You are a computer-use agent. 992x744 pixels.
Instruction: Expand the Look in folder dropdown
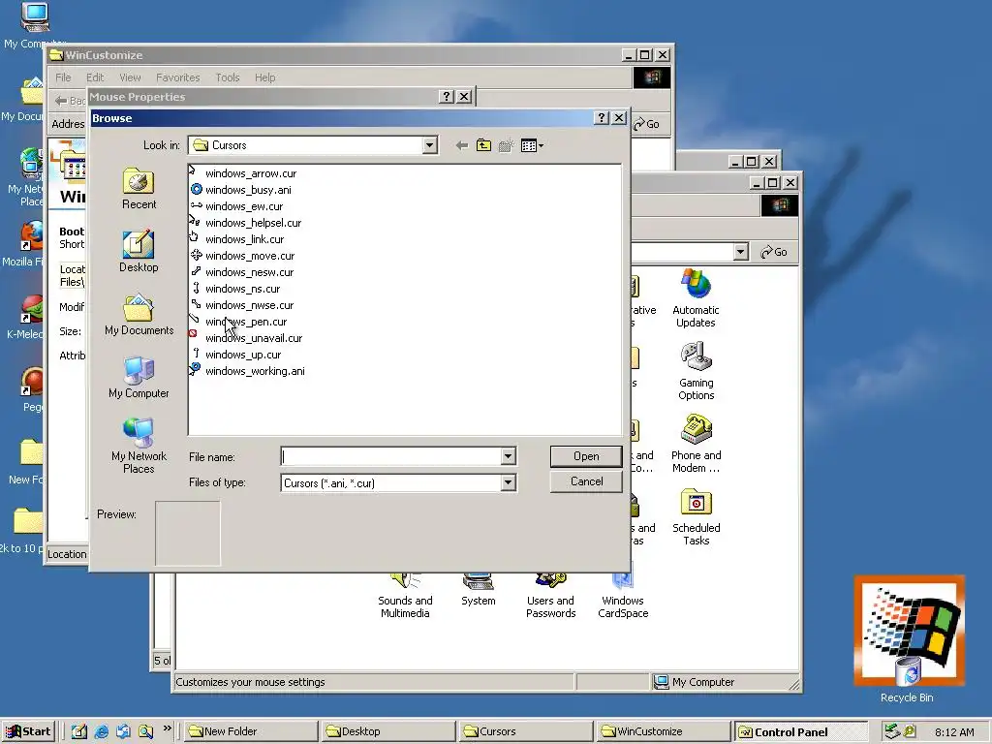pos(429,145)
